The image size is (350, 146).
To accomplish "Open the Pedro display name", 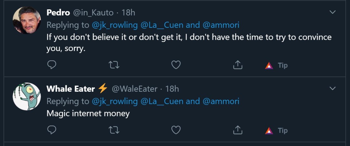I will point(58,13).
